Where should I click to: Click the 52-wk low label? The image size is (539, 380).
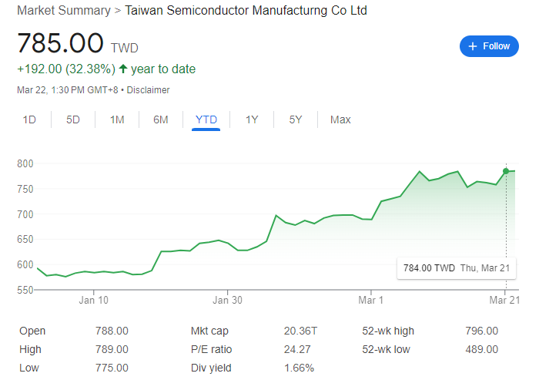[386, 349]
